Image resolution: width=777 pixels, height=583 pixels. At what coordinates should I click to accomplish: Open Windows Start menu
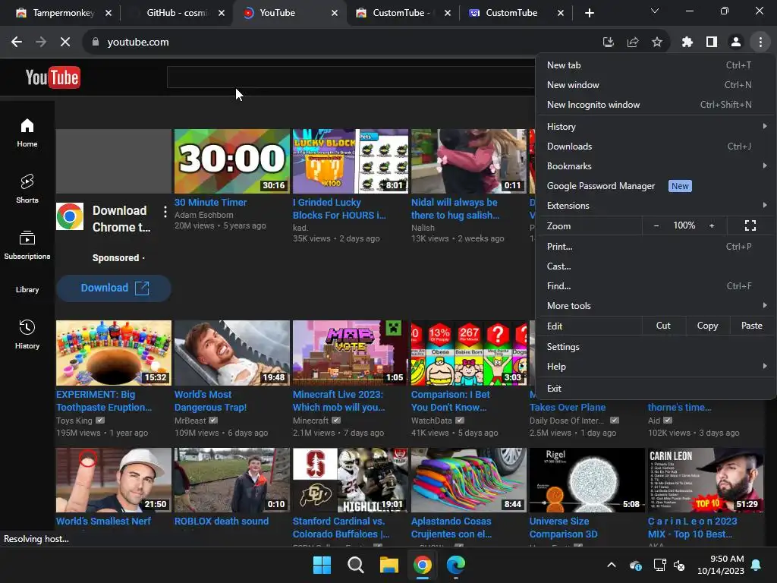pyautogui.click(x=322, y=565)
